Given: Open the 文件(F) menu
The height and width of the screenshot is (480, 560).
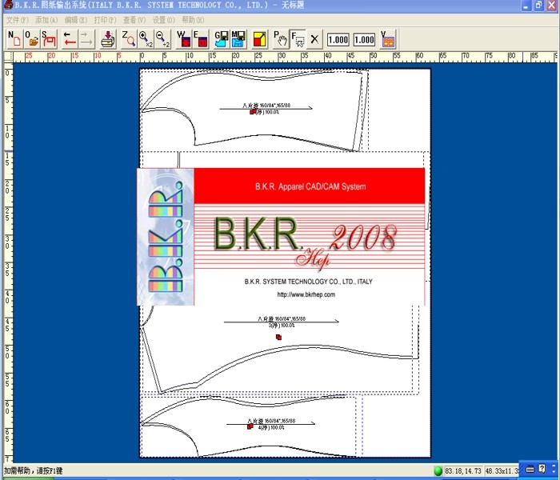Looking at the screenshot, I should point(17,20).
